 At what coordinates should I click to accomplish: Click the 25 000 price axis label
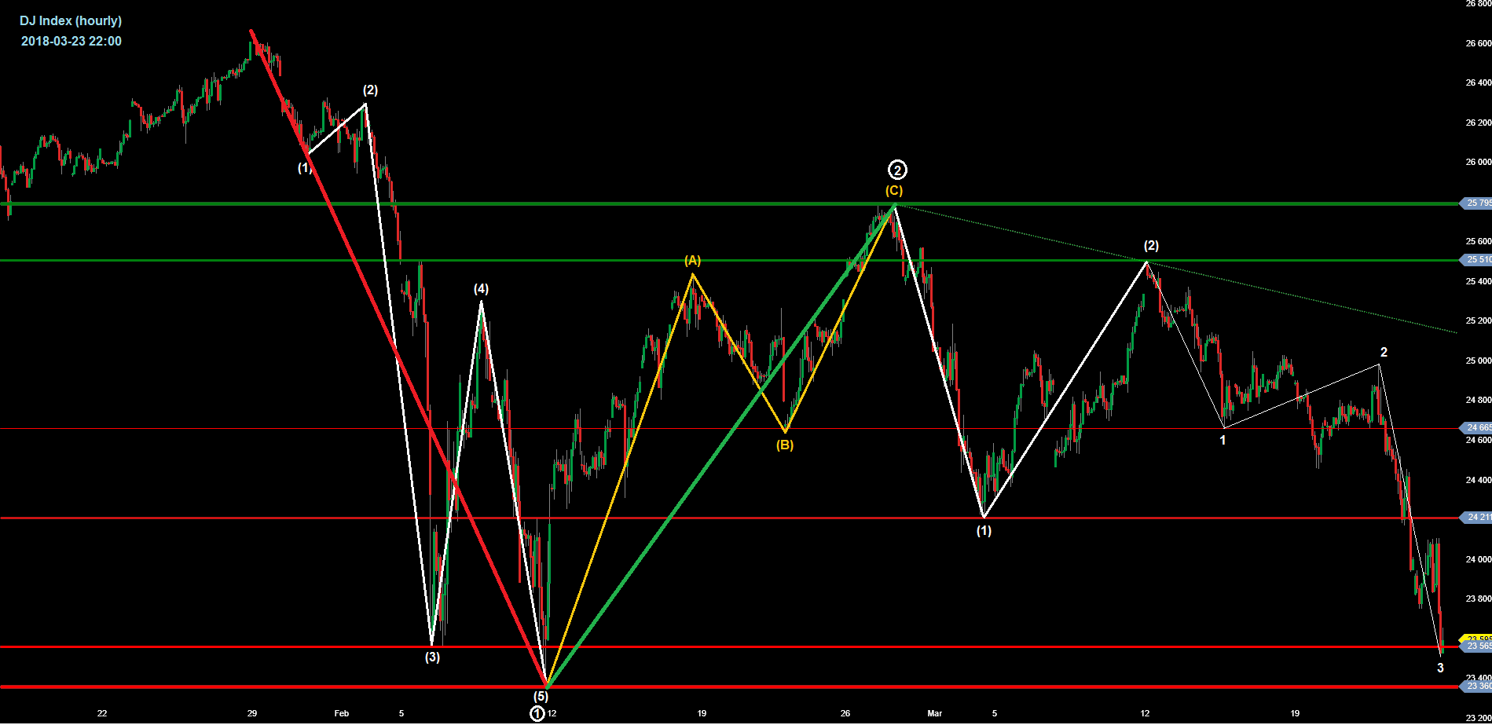[1479, 361]
